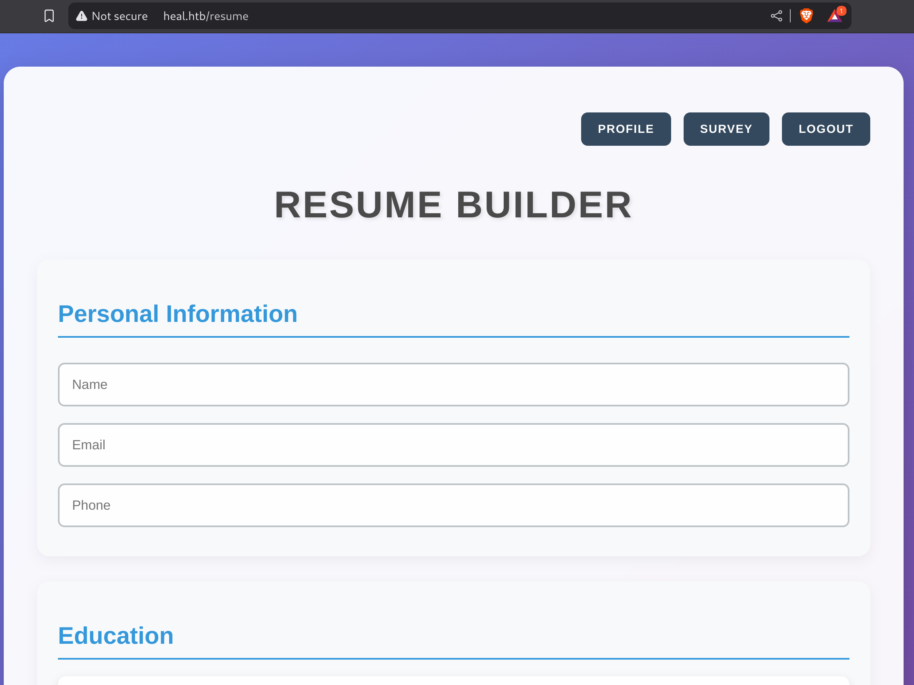Click the Not secure warning icon
This screenshot has height=685, width=914.
click(x=82, y=16)
